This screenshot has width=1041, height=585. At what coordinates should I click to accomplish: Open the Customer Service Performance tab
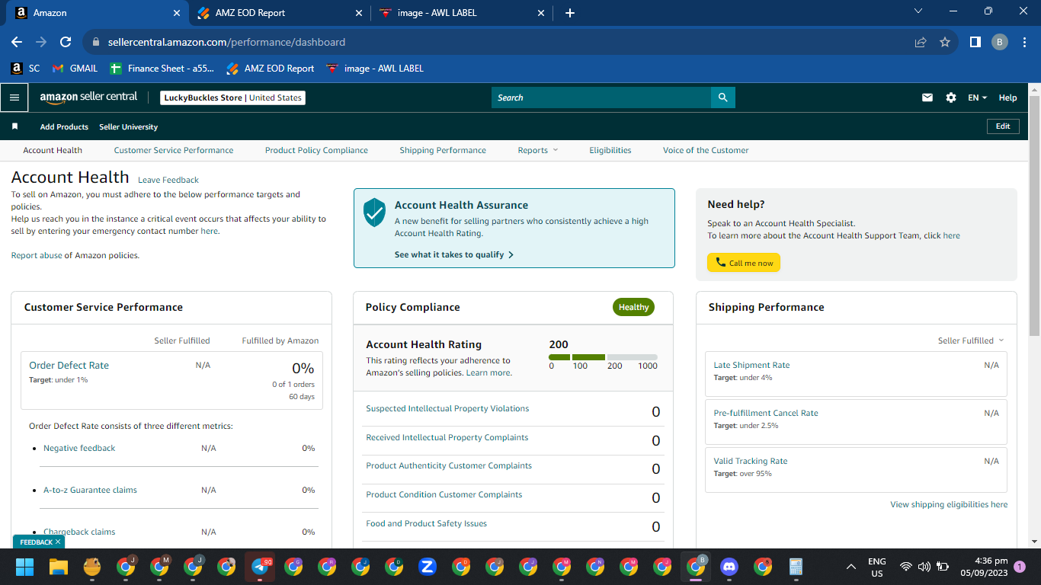click(x=174, y=150)
